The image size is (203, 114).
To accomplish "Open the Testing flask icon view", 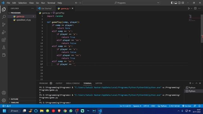I will [4, 47].
